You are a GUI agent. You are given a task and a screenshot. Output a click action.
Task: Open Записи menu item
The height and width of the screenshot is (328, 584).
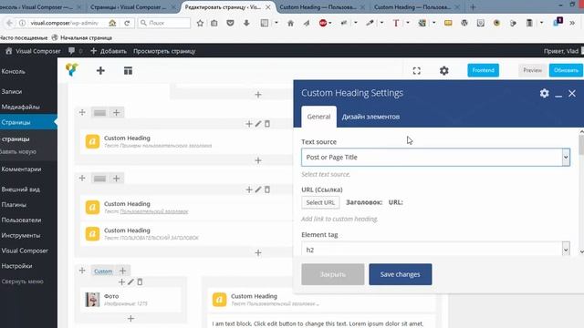tap(12, 91)
